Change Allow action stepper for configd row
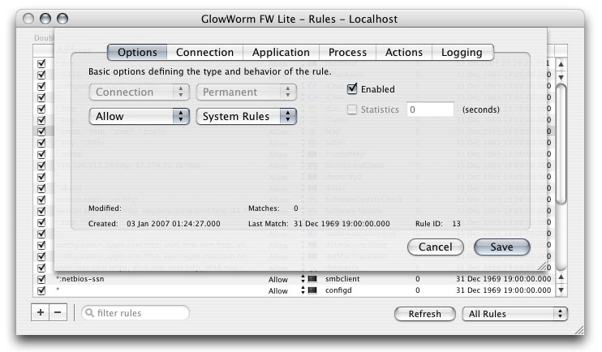This screenshot has width=602, height=352. pos(303,290)
